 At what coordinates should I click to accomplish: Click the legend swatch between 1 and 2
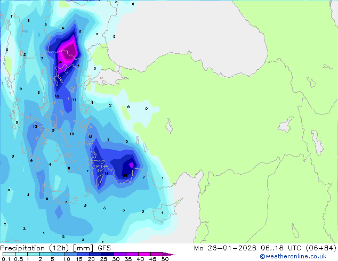34,254
